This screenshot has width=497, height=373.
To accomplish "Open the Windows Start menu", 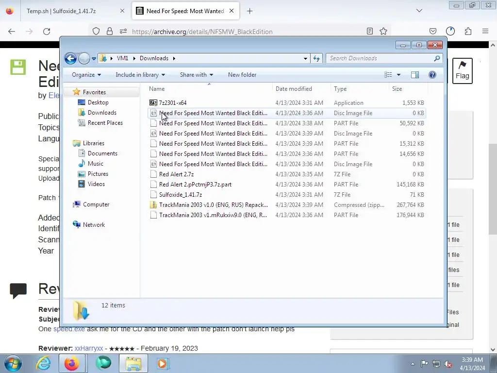I will [13, 363].
